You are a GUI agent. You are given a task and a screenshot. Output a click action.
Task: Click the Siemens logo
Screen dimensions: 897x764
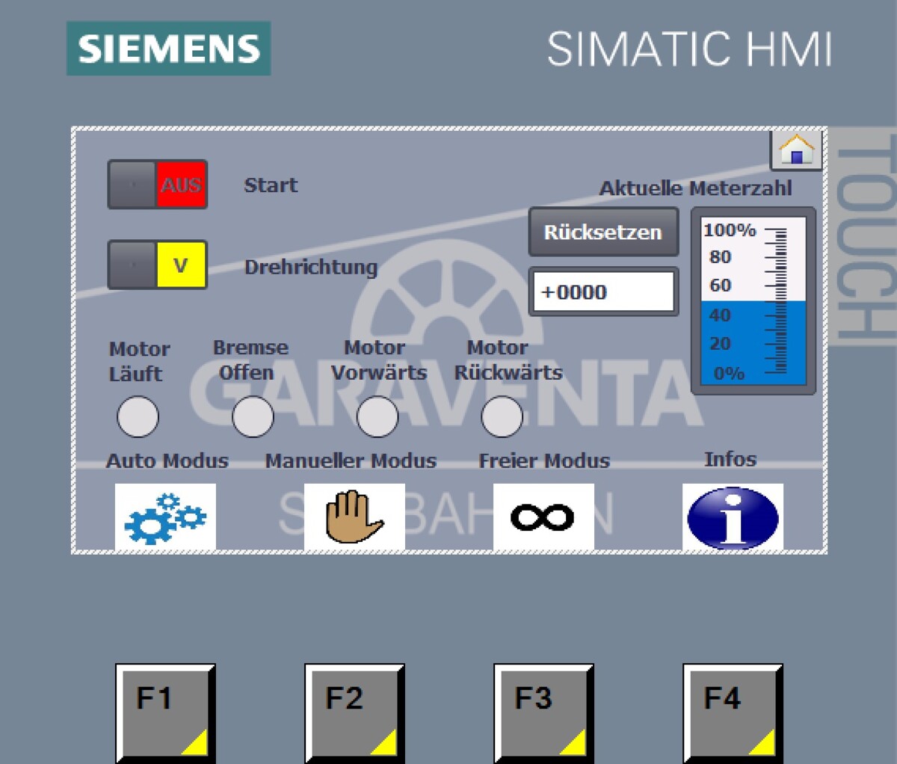click(169, 49)
